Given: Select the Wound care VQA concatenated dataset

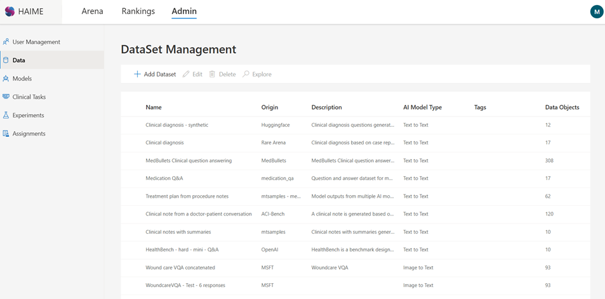Looking at the screenshot, I should click(180, 268).
